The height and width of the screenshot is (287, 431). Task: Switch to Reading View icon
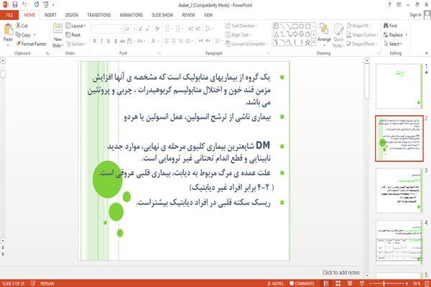click(350, 283)
